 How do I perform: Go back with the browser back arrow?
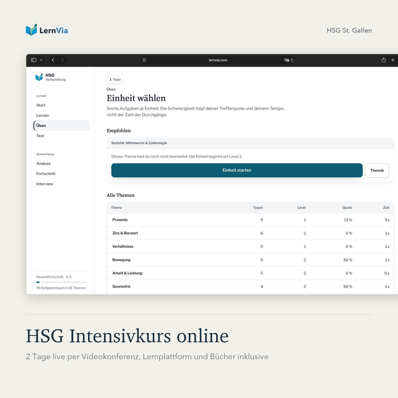[53, 60]
